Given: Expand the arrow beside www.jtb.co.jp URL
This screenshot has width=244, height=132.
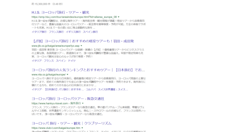Looking at the screenshot, I should (81, 46).
